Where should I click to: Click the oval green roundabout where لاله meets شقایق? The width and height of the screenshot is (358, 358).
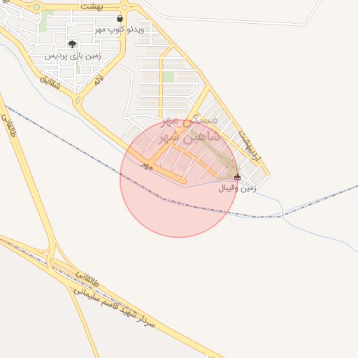pyautogui.click(x=78, y=101)
